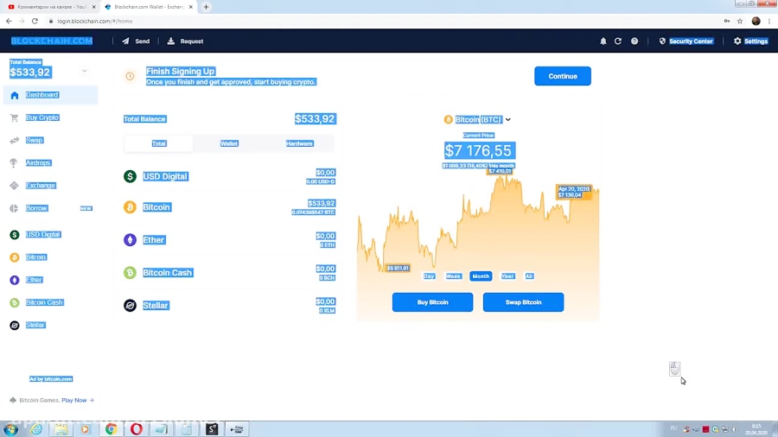Set the chart range to Day

click(x=429, y=276)
